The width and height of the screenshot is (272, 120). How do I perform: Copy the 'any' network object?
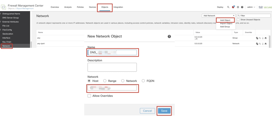(257, 38)
